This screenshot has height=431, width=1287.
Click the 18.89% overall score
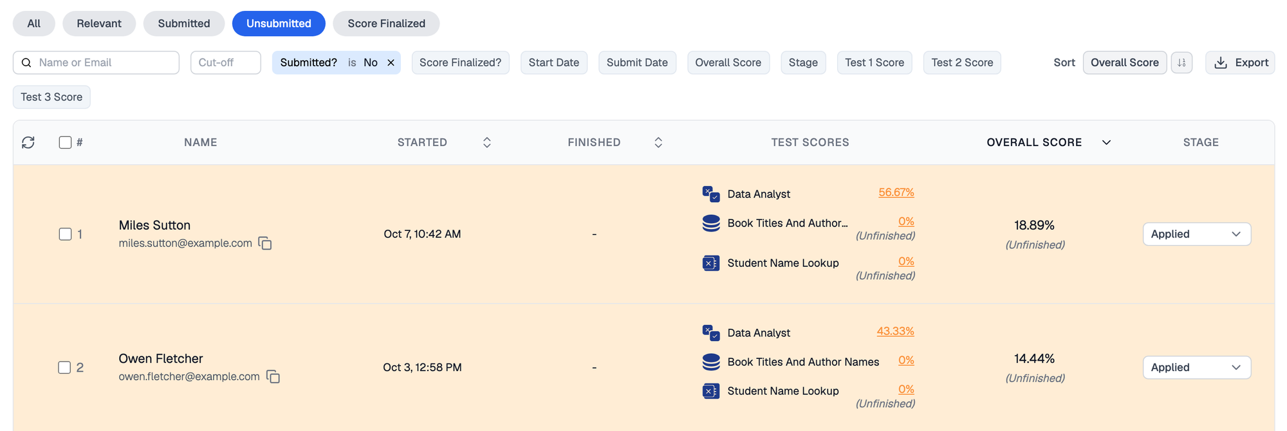coord(1034,225)
